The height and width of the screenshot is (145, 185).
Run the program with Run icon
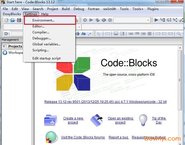coord(91,20)
